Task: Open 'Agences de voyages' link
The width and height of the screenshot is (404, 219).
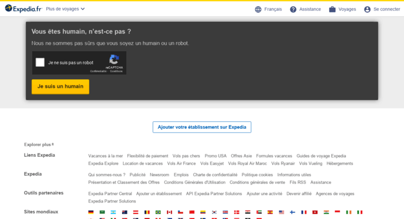Action: (335, 194)
